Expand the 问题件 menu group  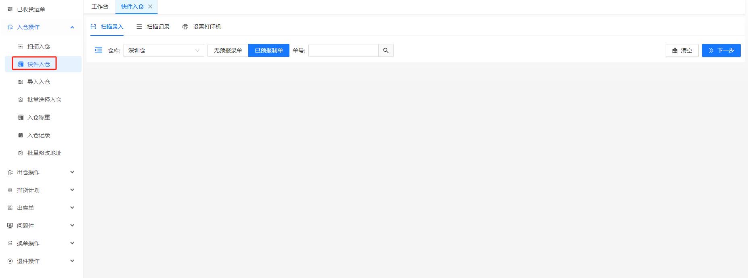click(40, 226)
